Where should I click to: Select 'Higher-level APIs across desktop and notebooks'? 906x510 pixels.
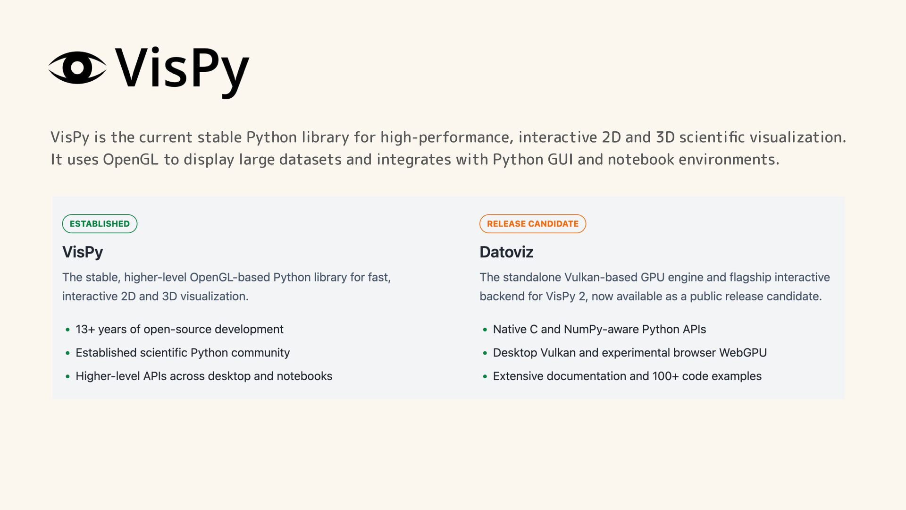(x=204, y=376)
